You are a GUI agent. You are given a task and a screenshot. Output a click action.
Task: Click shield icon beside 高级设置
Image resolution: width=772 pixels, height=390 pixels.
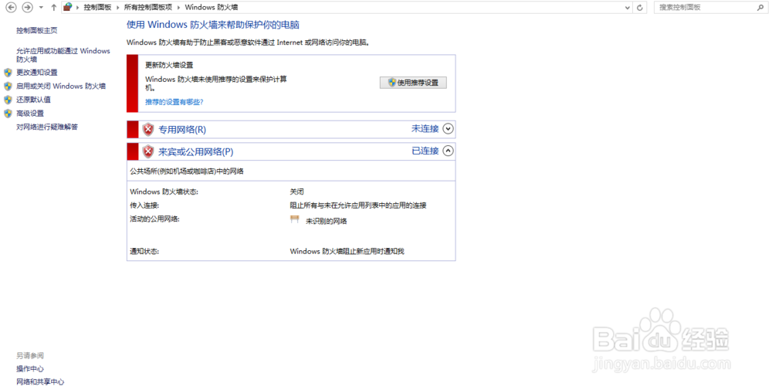coord(8,114)
